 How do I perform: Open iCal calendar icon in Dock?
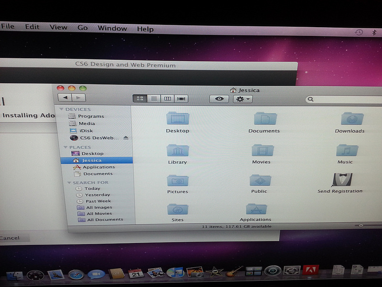(x=136, y=273)
